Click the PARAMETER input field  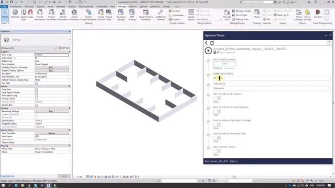click(x=272, y=88)
